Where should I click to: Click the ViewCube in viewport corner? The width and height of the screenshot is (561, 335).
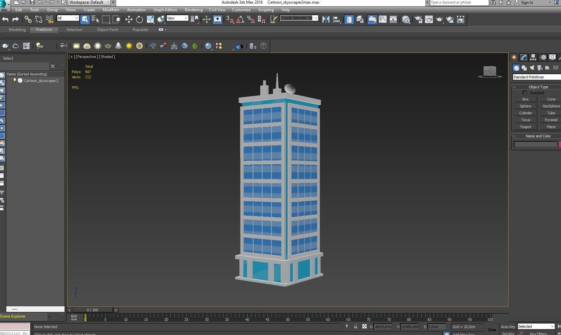tap(490, 71)
